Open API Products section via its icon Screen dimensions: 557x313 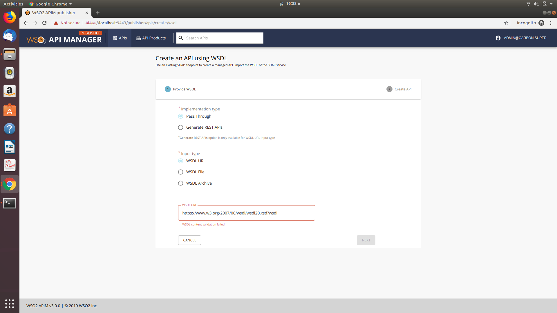138,38
